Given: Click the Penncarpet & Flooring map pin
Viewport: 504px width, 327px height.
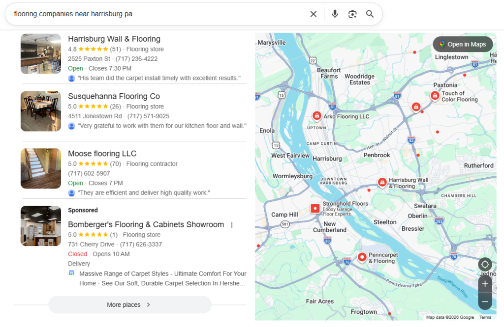Looking at the screenshot, I should pos(362,256).
